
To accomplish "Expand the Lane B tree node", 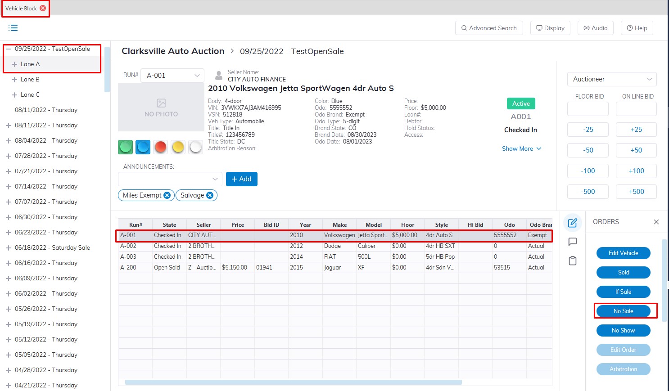I will (14, 80).
